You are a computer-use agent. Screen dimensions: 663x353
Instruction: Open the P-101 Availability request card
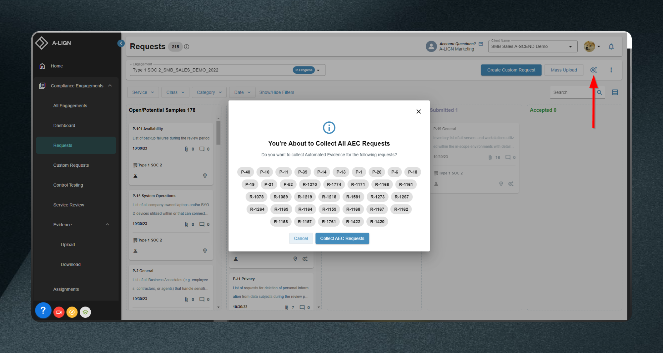171,154
